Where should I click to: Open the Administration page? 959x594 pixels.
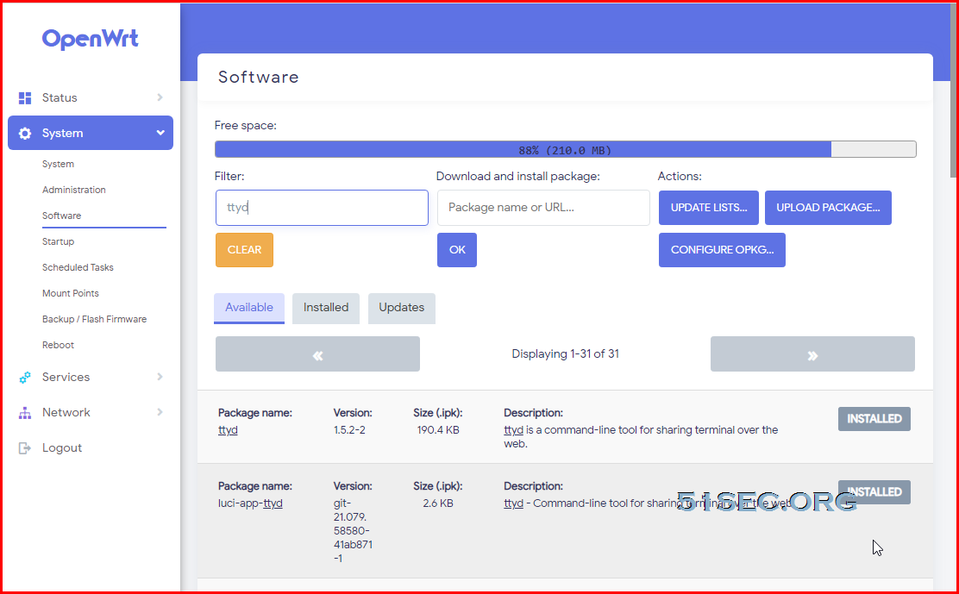(74, 190)
